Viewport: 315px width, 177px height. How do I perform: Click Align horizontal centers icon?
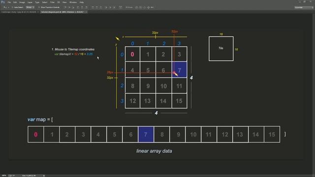(x=82, y=7)
